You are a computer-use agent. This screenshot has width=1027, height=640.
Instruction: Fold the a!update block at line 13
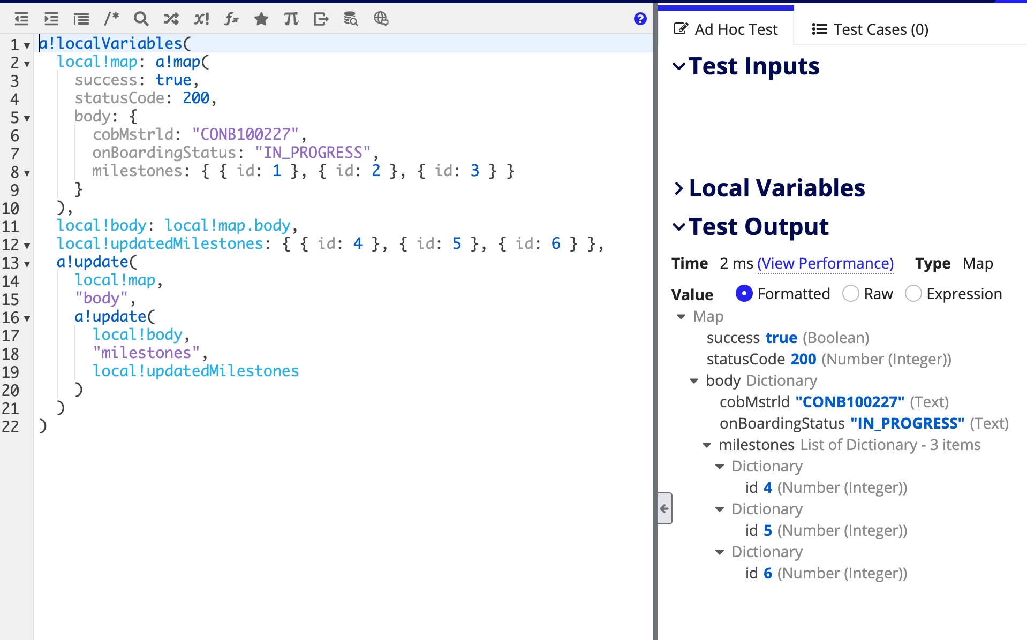27,264
